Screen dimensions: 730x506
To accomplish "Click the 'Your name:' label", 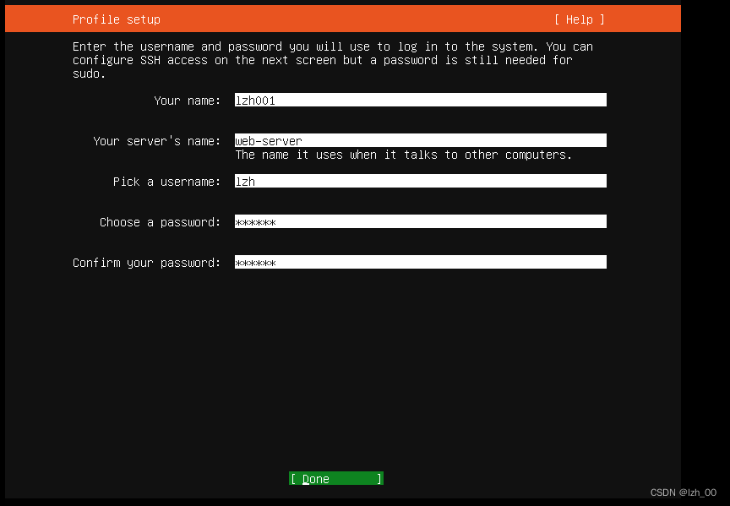I will [188, 101].
